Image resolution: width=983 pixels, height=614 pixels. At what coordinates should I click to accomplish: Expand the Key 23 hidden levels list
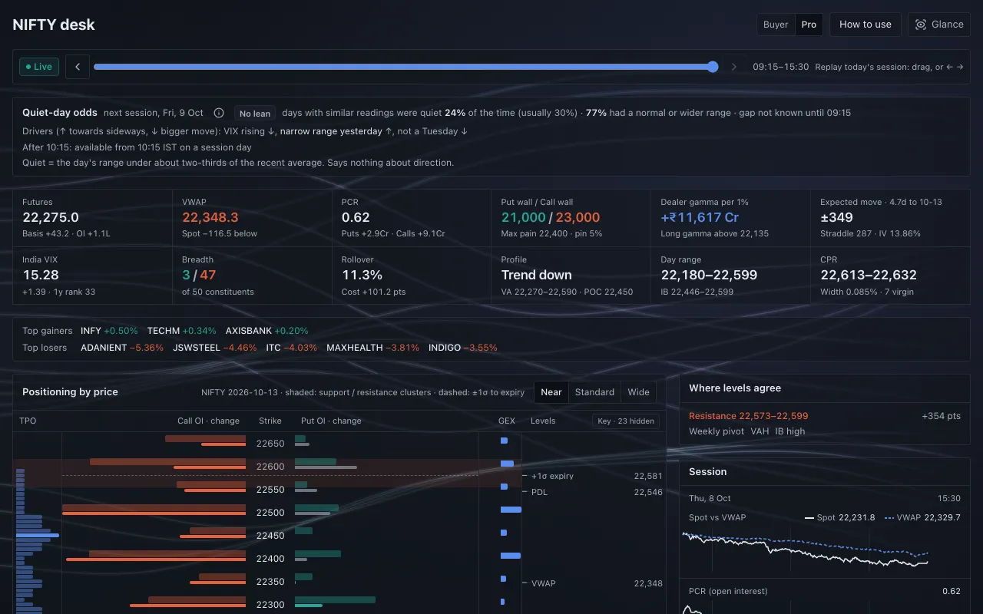(x=626, y=421)
